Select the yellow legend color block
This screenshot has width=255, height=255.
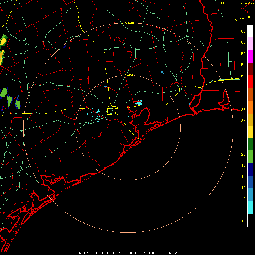(250, 132)
